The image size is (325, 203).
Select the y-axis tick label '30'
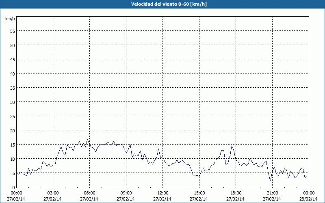[x=13, y=102]
